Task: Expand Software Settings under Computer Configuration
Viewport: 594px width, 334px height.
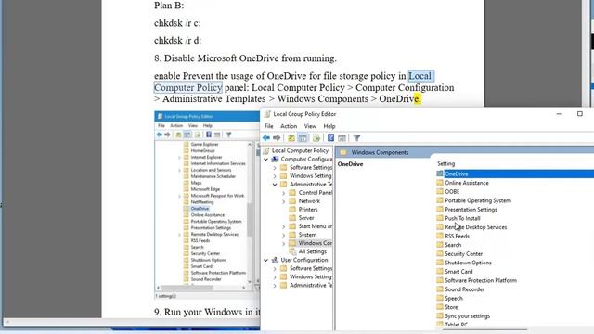Action: coord(275,167)
